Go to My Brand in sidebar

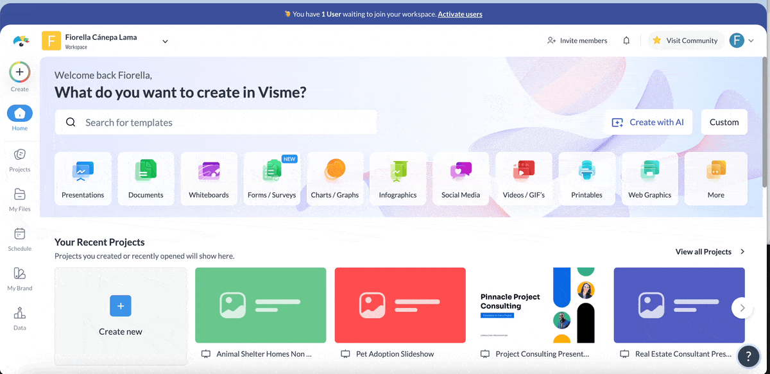(20, 278)
